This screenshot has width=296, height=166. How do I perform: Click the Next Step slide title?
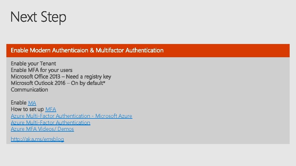[38, 17]
